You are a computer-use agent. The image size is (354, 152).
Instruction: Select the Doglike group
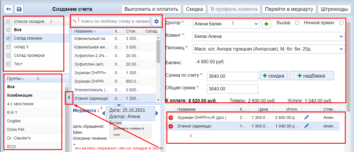click(x=14, y=121)
